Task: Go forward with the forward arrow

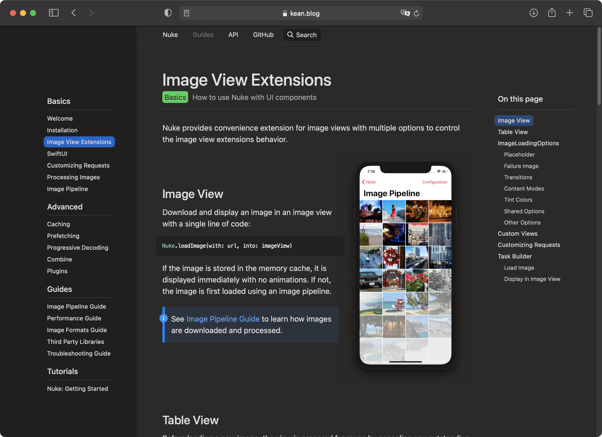Action: (x=91, y=13)
